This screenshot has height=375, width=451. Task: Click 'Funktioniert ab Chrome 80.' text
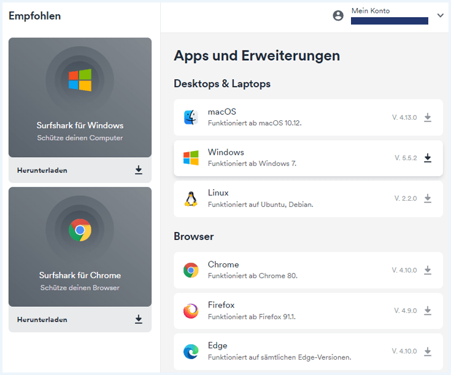tap(253, 276)
